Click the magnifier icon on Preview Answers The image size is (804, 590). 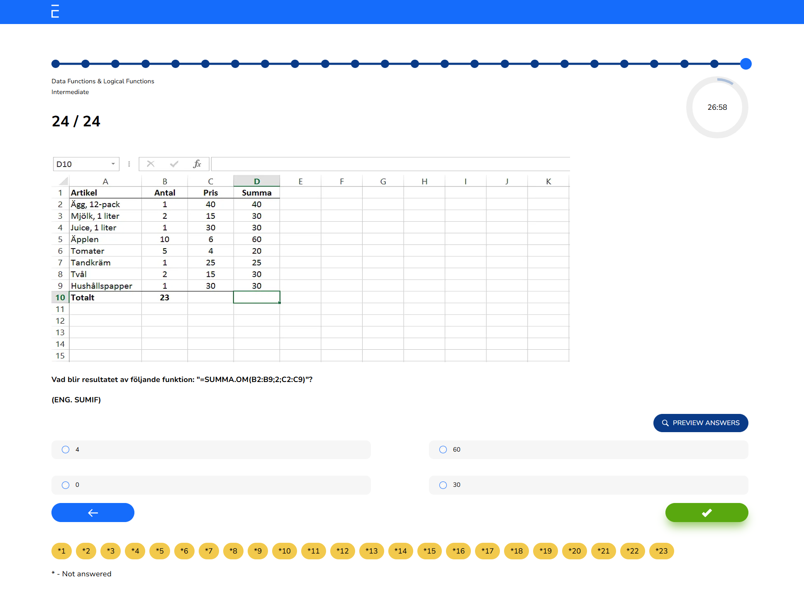point(665,423)
